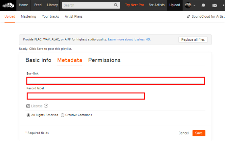Image resolution: width=225 pixels, height=141 pixels.
Task: Select the Upload sub-tab
Action: point(10,17)
